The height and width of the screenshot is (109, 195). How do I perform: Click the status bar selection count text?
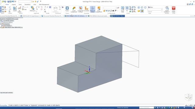122,108
